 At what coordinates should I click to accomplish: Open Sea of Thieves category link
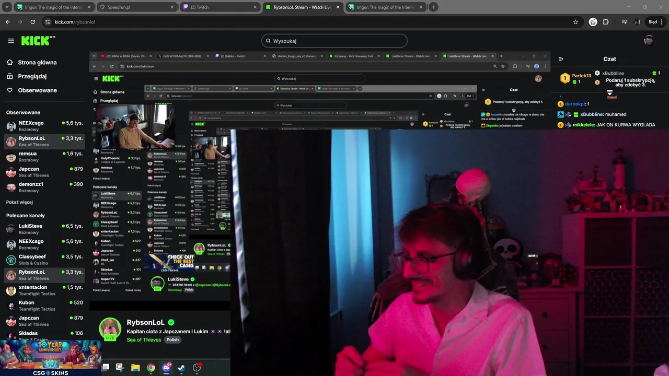click(144, 339)
